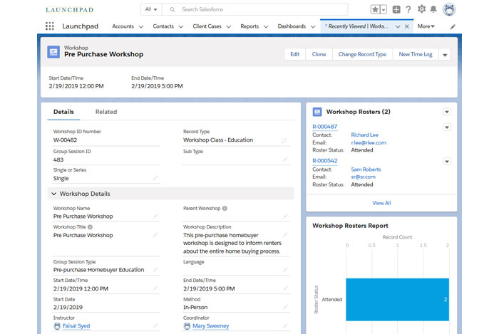Click the Mary Sweeney avatar icon
Viewport: 499px width, 334px height.
point(187,326)
